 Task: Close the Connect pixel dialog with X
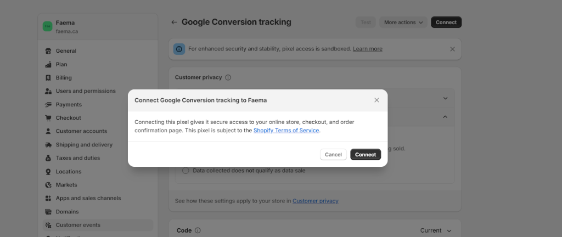click(x=376, y=100)
